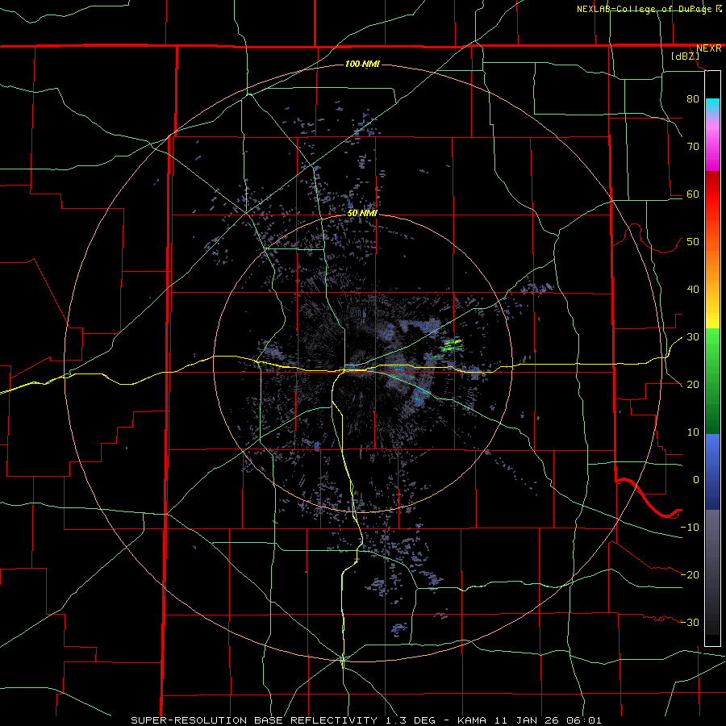Select the 100 NMI range ring label

tap(362, 64)
